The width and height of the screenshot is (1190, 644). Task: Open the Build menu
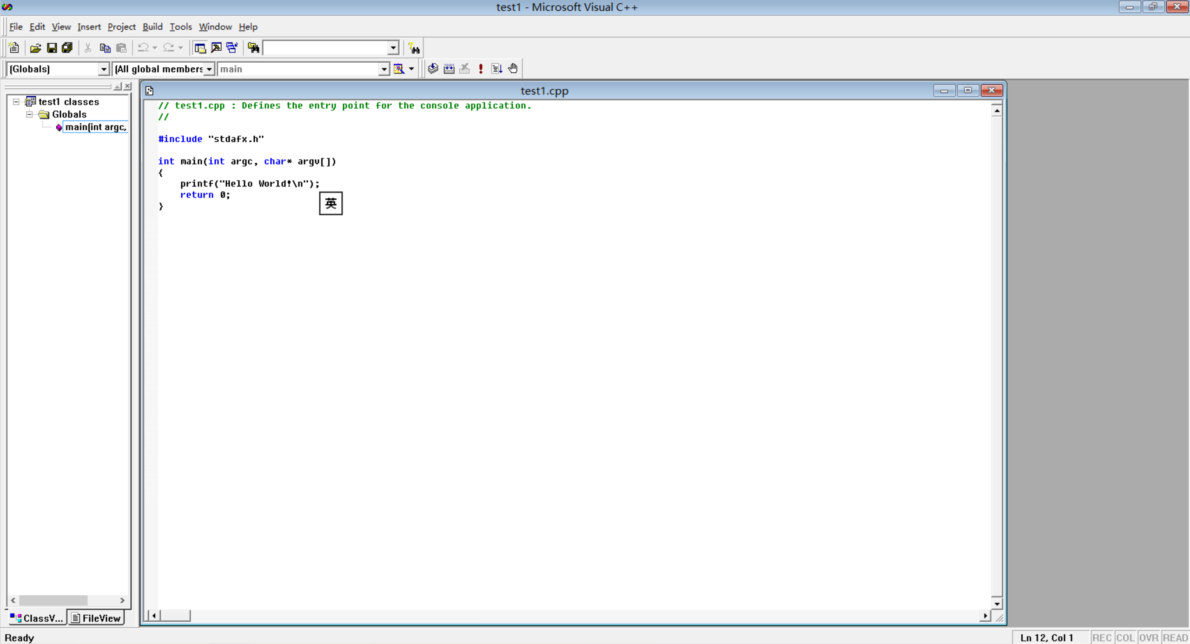click(x=152, y=27)
